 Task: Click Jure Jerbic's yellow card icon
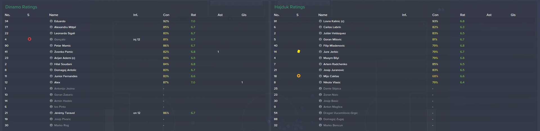[x=299, y=51]
